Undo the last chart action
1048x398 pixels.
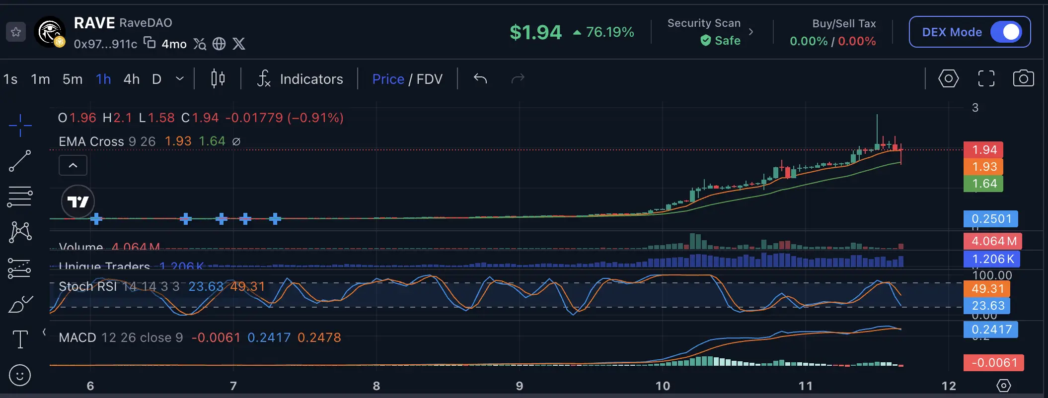click(480, 78)
